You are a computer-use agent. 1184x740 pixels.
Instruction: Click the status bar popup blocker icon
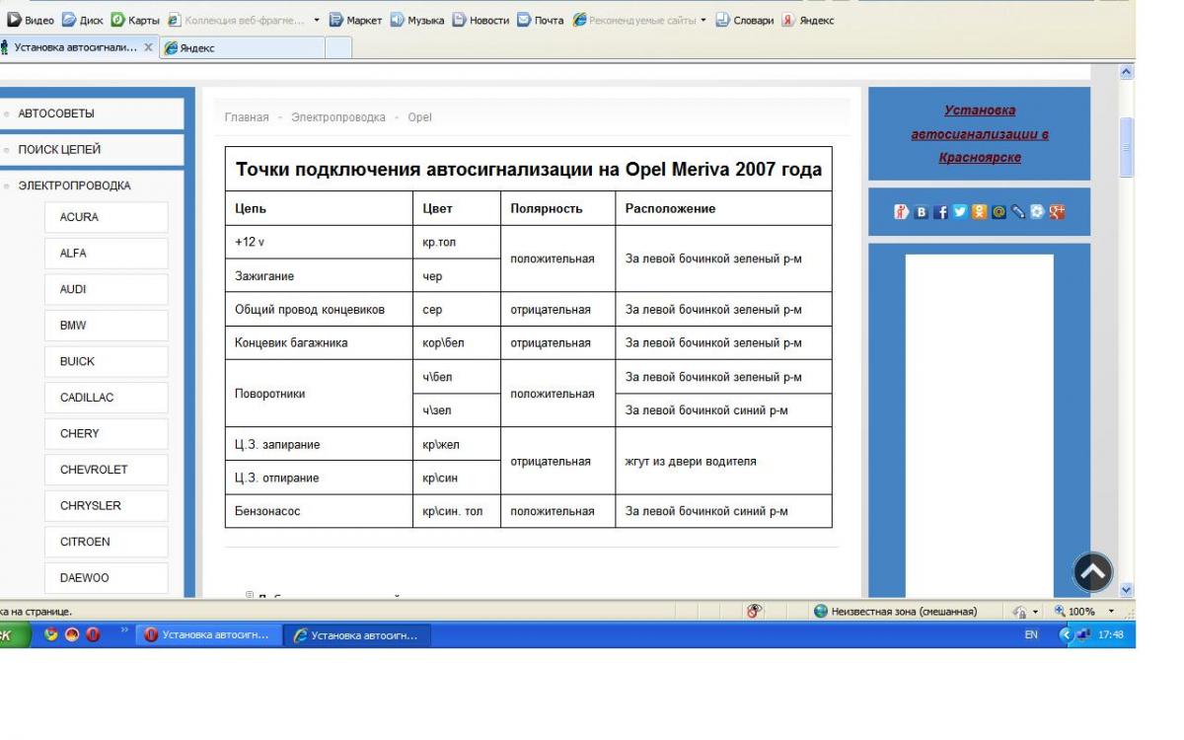755,611
